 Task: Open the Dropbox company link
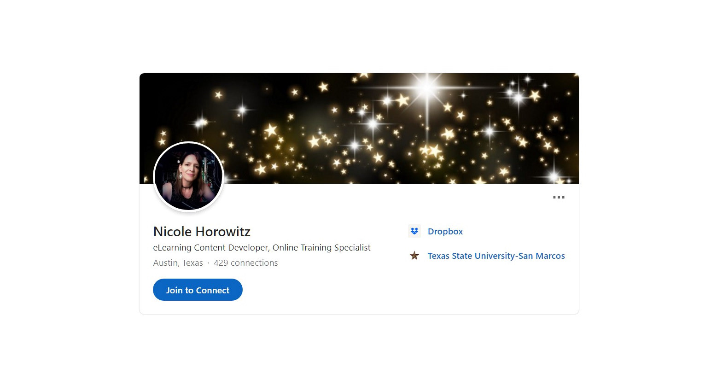[445, 232]
